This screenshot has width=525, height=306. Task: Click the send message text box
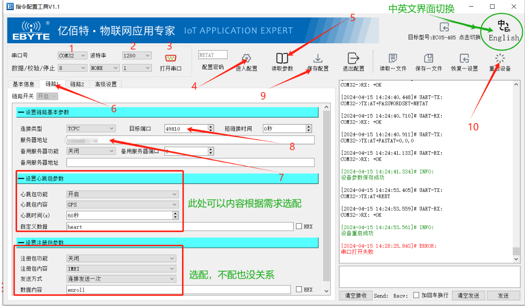pyautogui.click(x=430, y=277)
